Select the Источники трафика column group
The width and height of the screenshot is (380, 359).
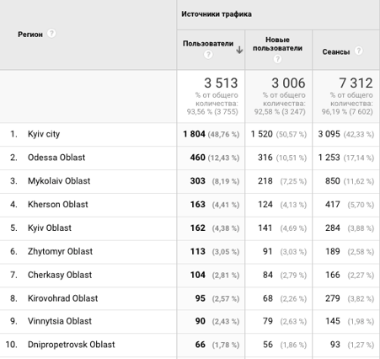[x=217, y=14]
